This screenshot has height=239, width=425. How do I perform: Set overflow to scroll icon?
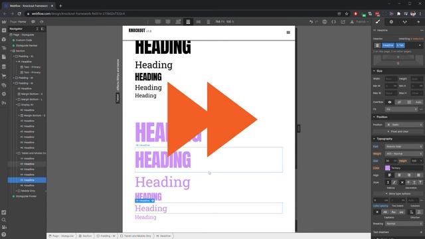click(409, 102)
